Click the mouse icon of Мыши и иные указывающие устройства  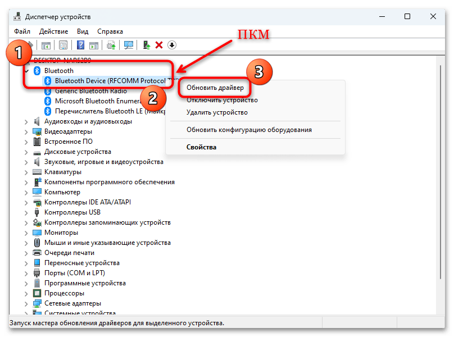point(37,243)
